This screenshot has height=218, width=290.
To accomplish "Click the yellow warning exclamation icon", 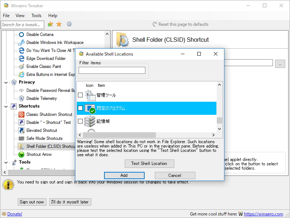I will pos(8,185).
